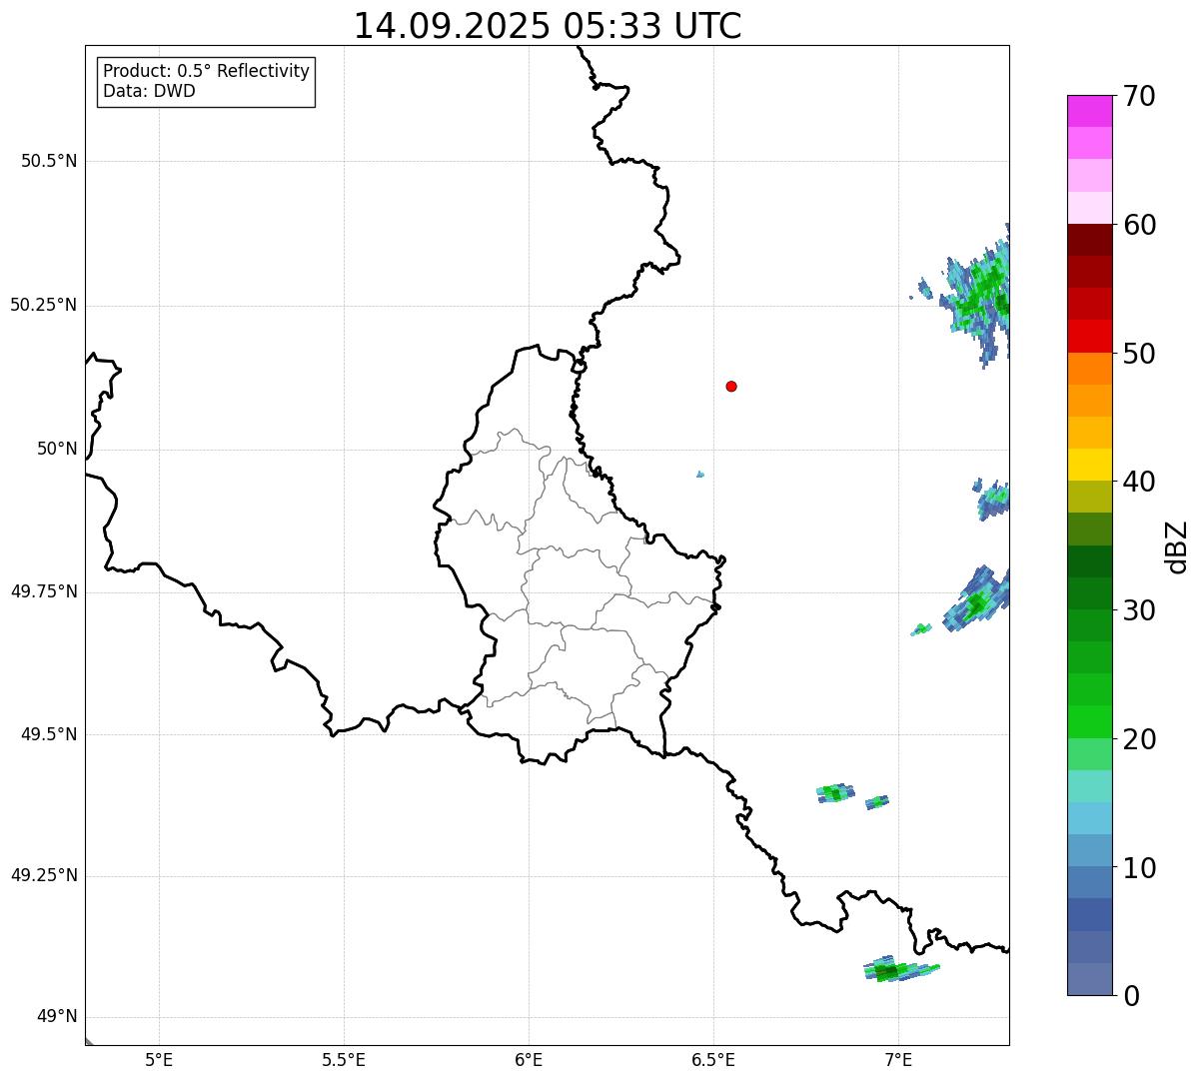Click the "5.5°E" longitude label
1201x1080 pixels.
point(344,1060)
